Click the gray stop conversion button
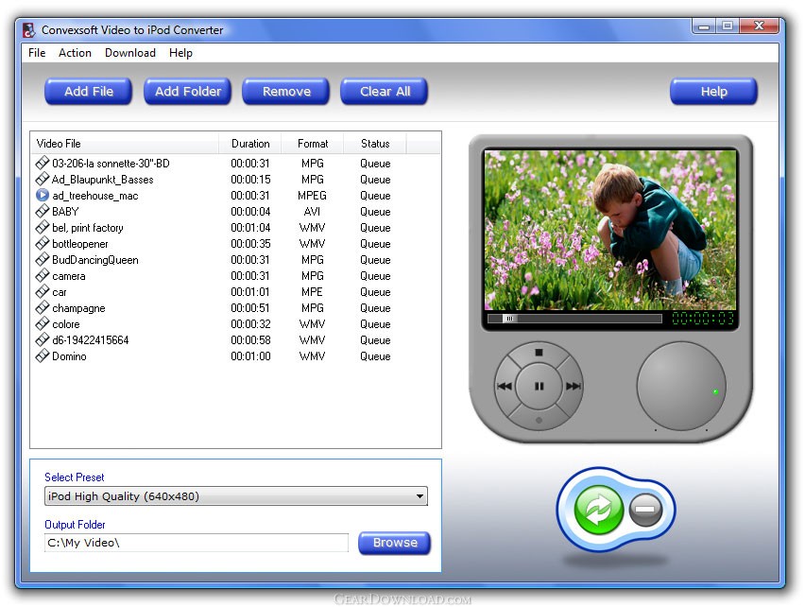The height and width of the screenshot is (607, 805). pos(645,510)
